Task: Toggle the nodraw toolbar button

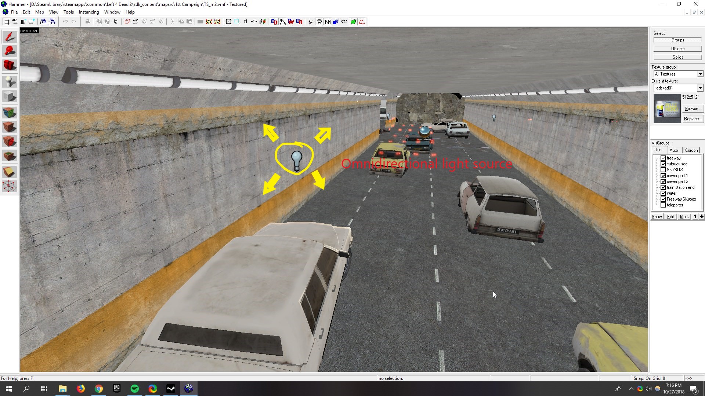Action: (362, 22)
